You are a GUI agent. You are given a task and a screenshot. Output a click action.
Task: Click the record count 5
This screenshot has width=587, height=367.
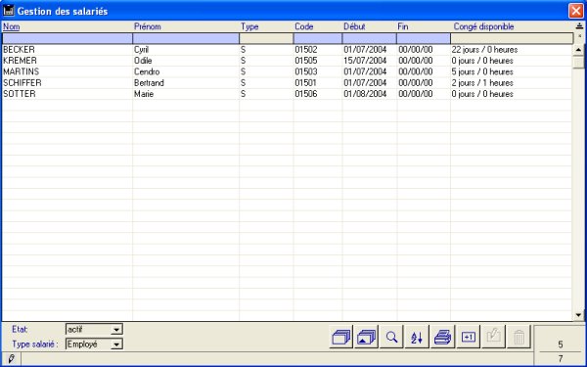(561, 344)
